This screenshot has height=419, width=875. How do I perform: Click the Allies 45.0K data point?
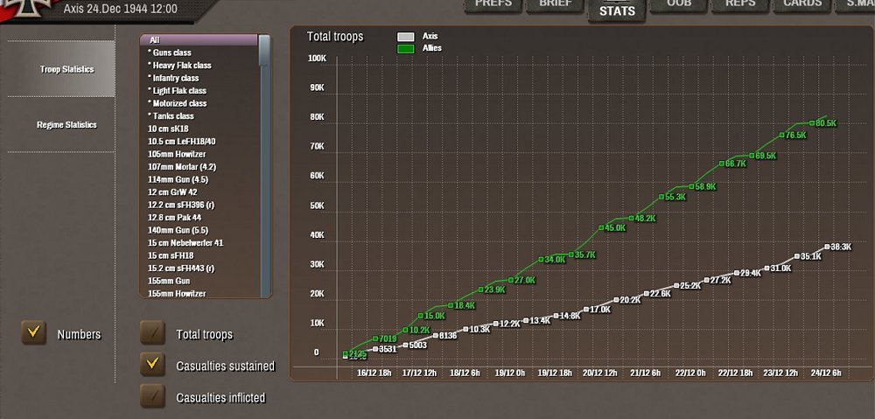click(601, 227)
